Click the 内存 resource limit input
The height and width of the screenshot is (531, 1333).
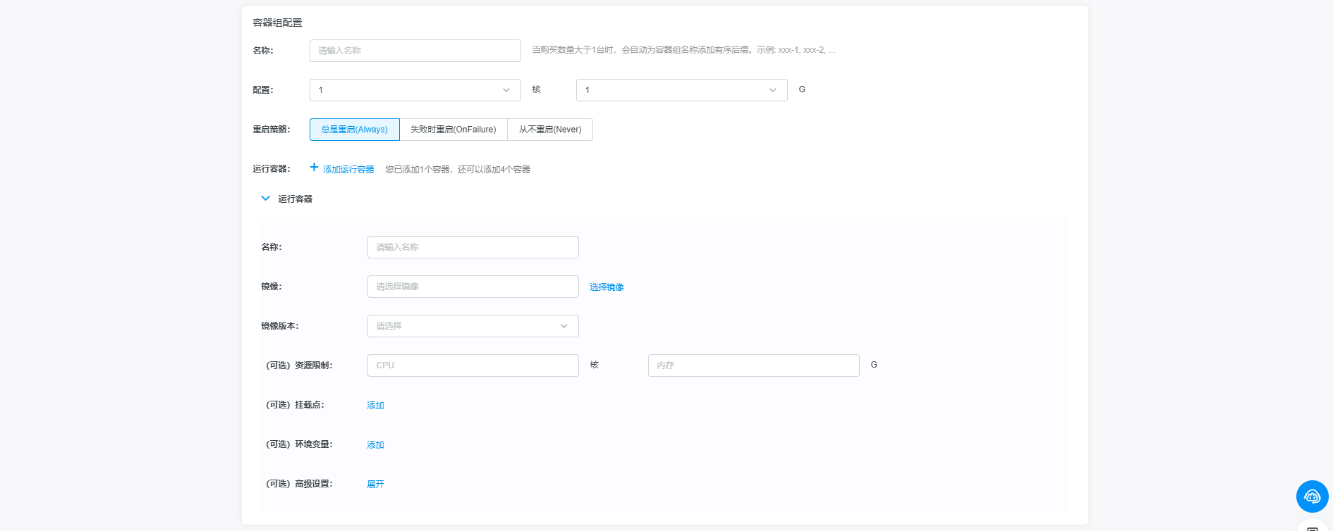click(753, 366)
